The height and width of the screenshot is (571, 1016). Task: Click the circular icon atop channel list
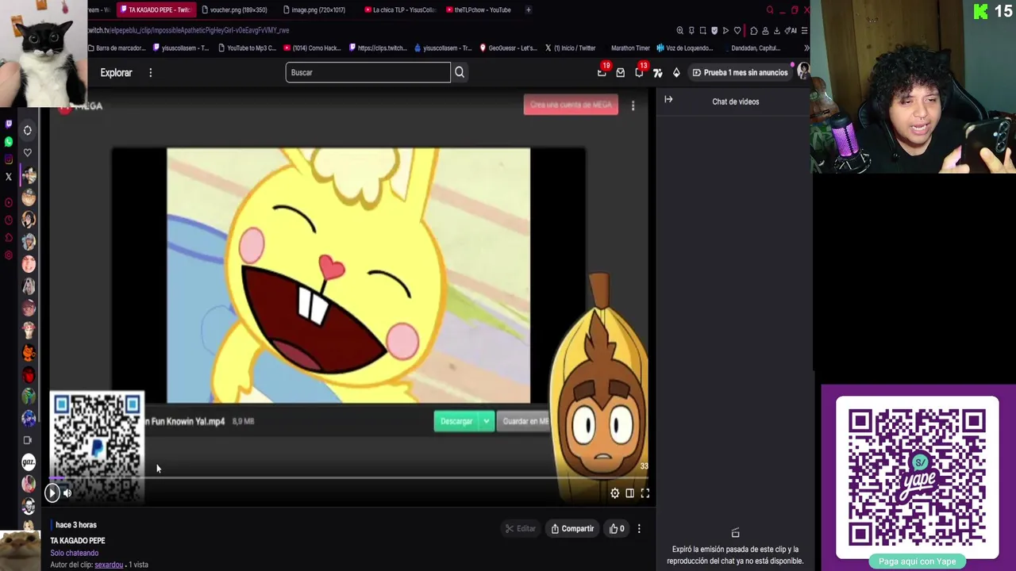28,130
